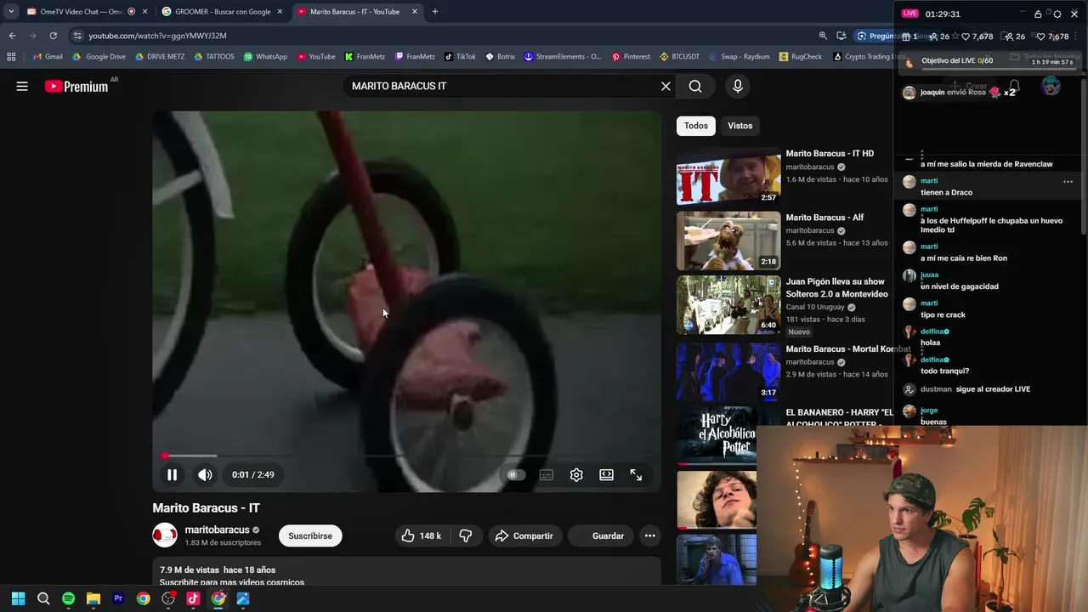Close the Marito Baracus YouTube tab

pos(415,12)
